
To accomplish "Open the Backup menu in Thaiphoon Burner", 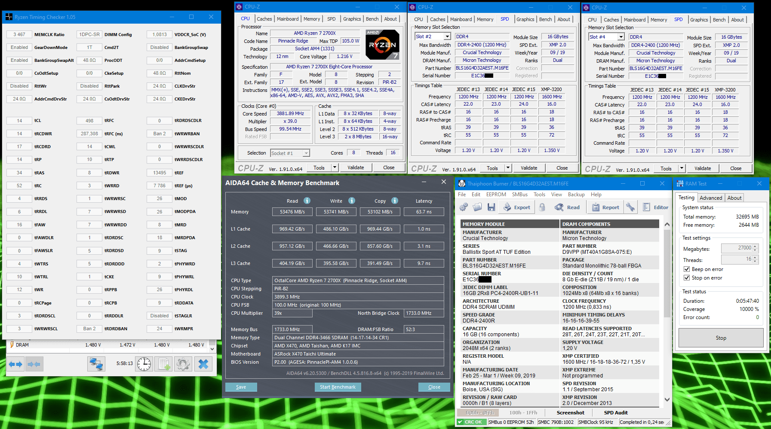I will pos(576,195).
